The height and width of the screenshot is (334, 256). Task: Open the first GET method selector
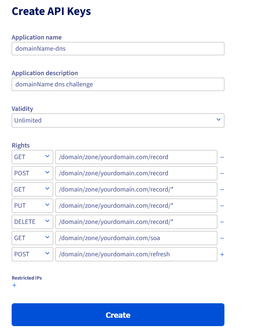pyautogui.click(x=32, y=157)
